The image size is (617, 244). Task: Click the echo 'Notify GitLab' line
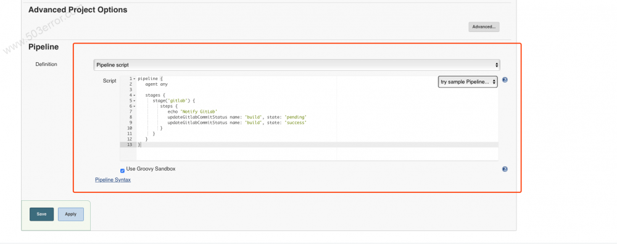click(193, 112)
